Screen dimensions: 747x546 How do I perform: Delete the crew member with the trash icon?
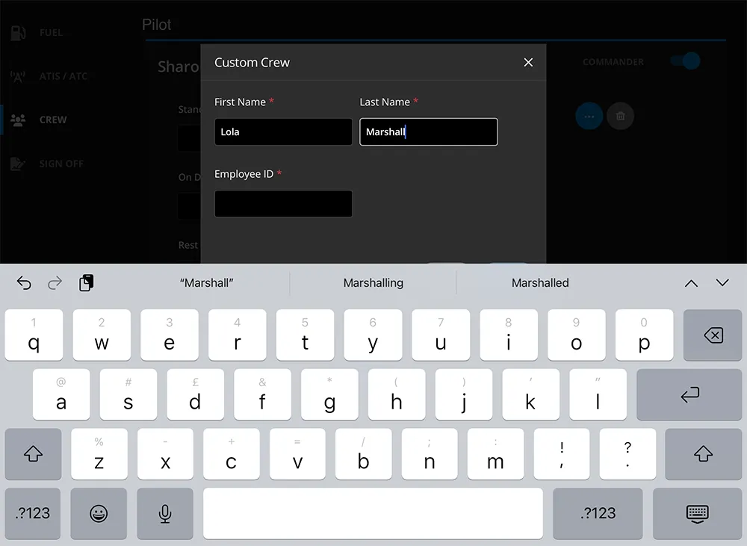pos(621,117)
